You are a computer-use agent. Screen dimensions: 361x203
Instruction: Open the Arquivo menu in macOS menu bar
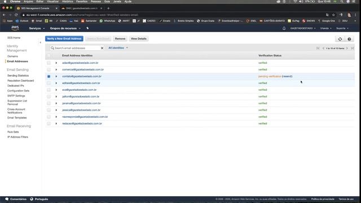coord(28,1)
